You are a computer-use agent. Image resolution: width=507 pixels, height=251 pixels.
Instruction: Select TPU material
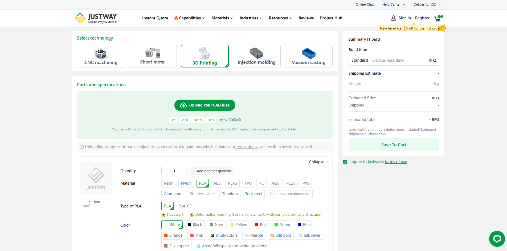(248, 183)
